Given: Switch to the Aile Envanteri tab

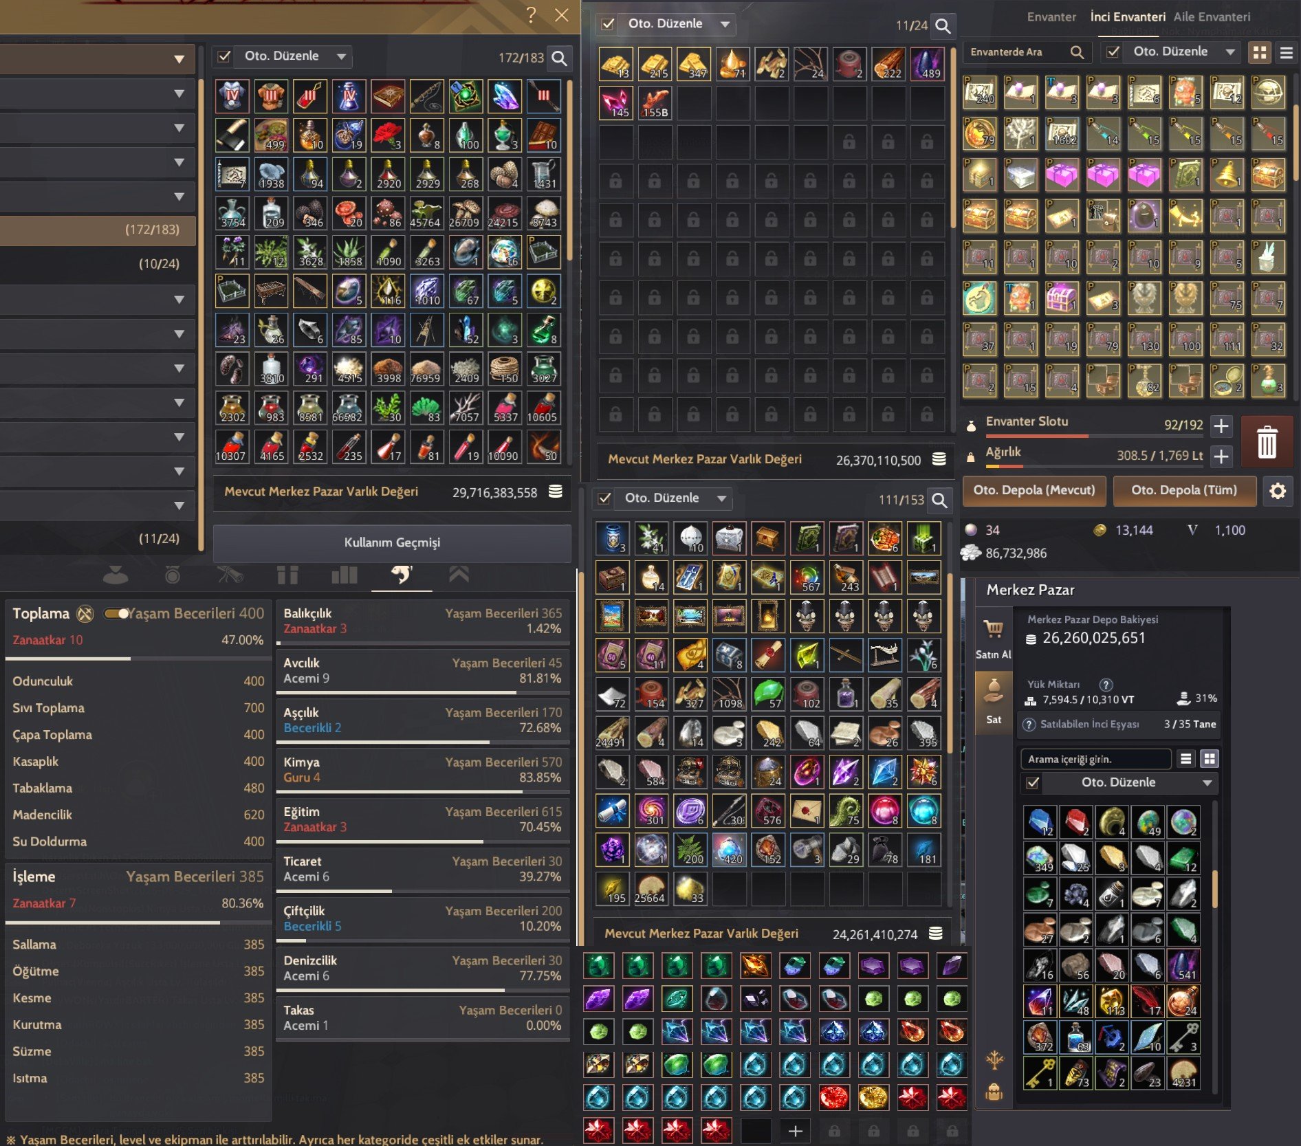Looking at the screenshot, I should tap(1212, 17).
